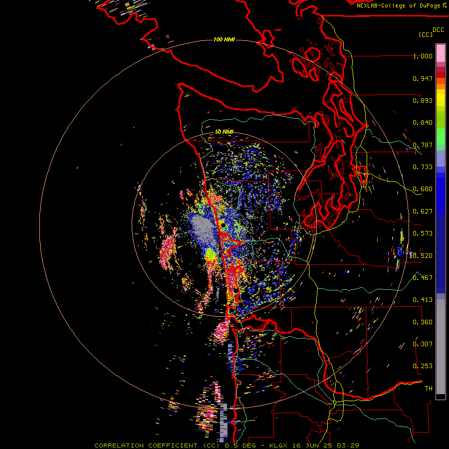Click the TH threshold label

point(429,389)
